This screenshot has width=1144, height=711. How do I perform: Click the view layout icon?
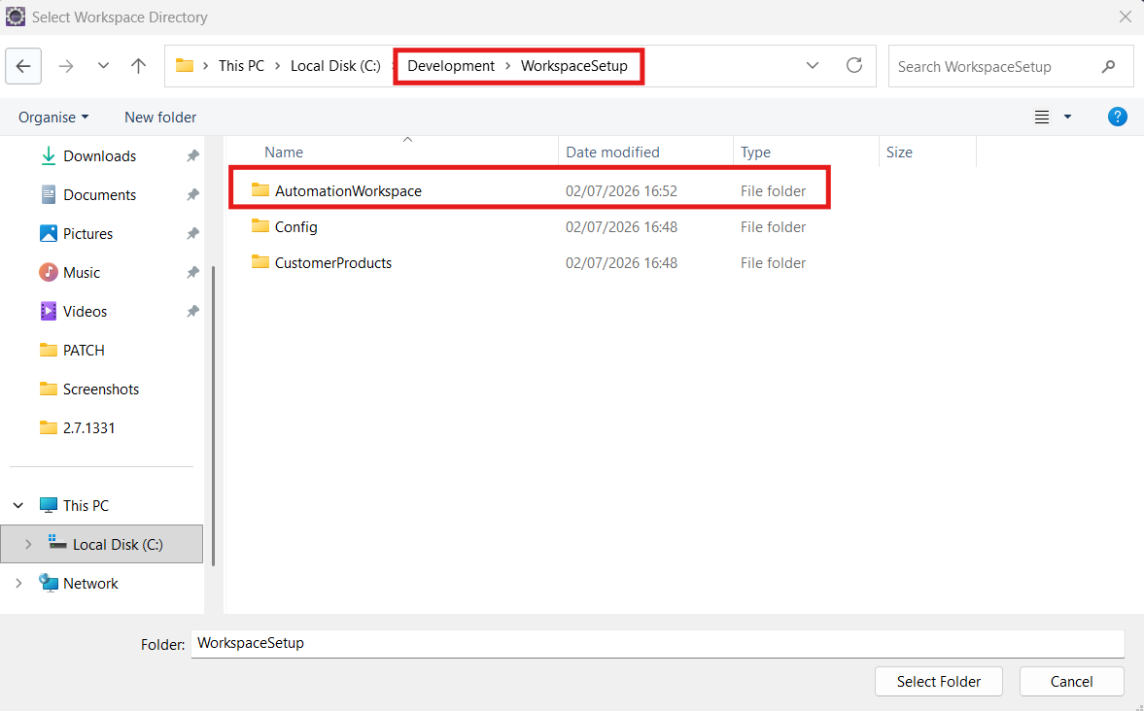(1042, 117)
